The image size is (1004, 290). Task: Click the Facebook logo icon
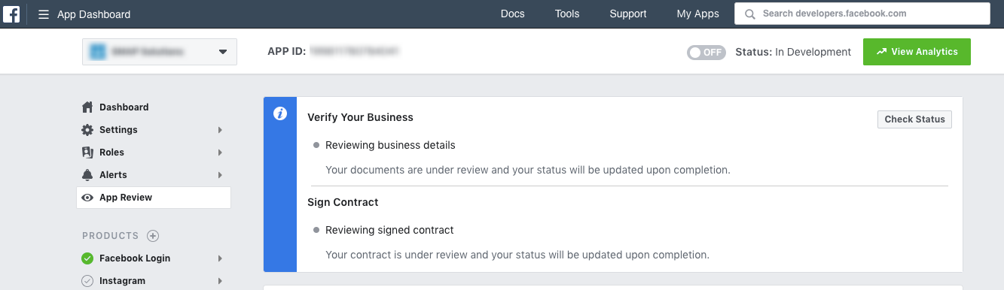(11, 14)
